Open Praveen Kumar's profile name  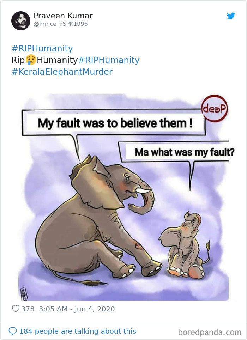(63, 16)
